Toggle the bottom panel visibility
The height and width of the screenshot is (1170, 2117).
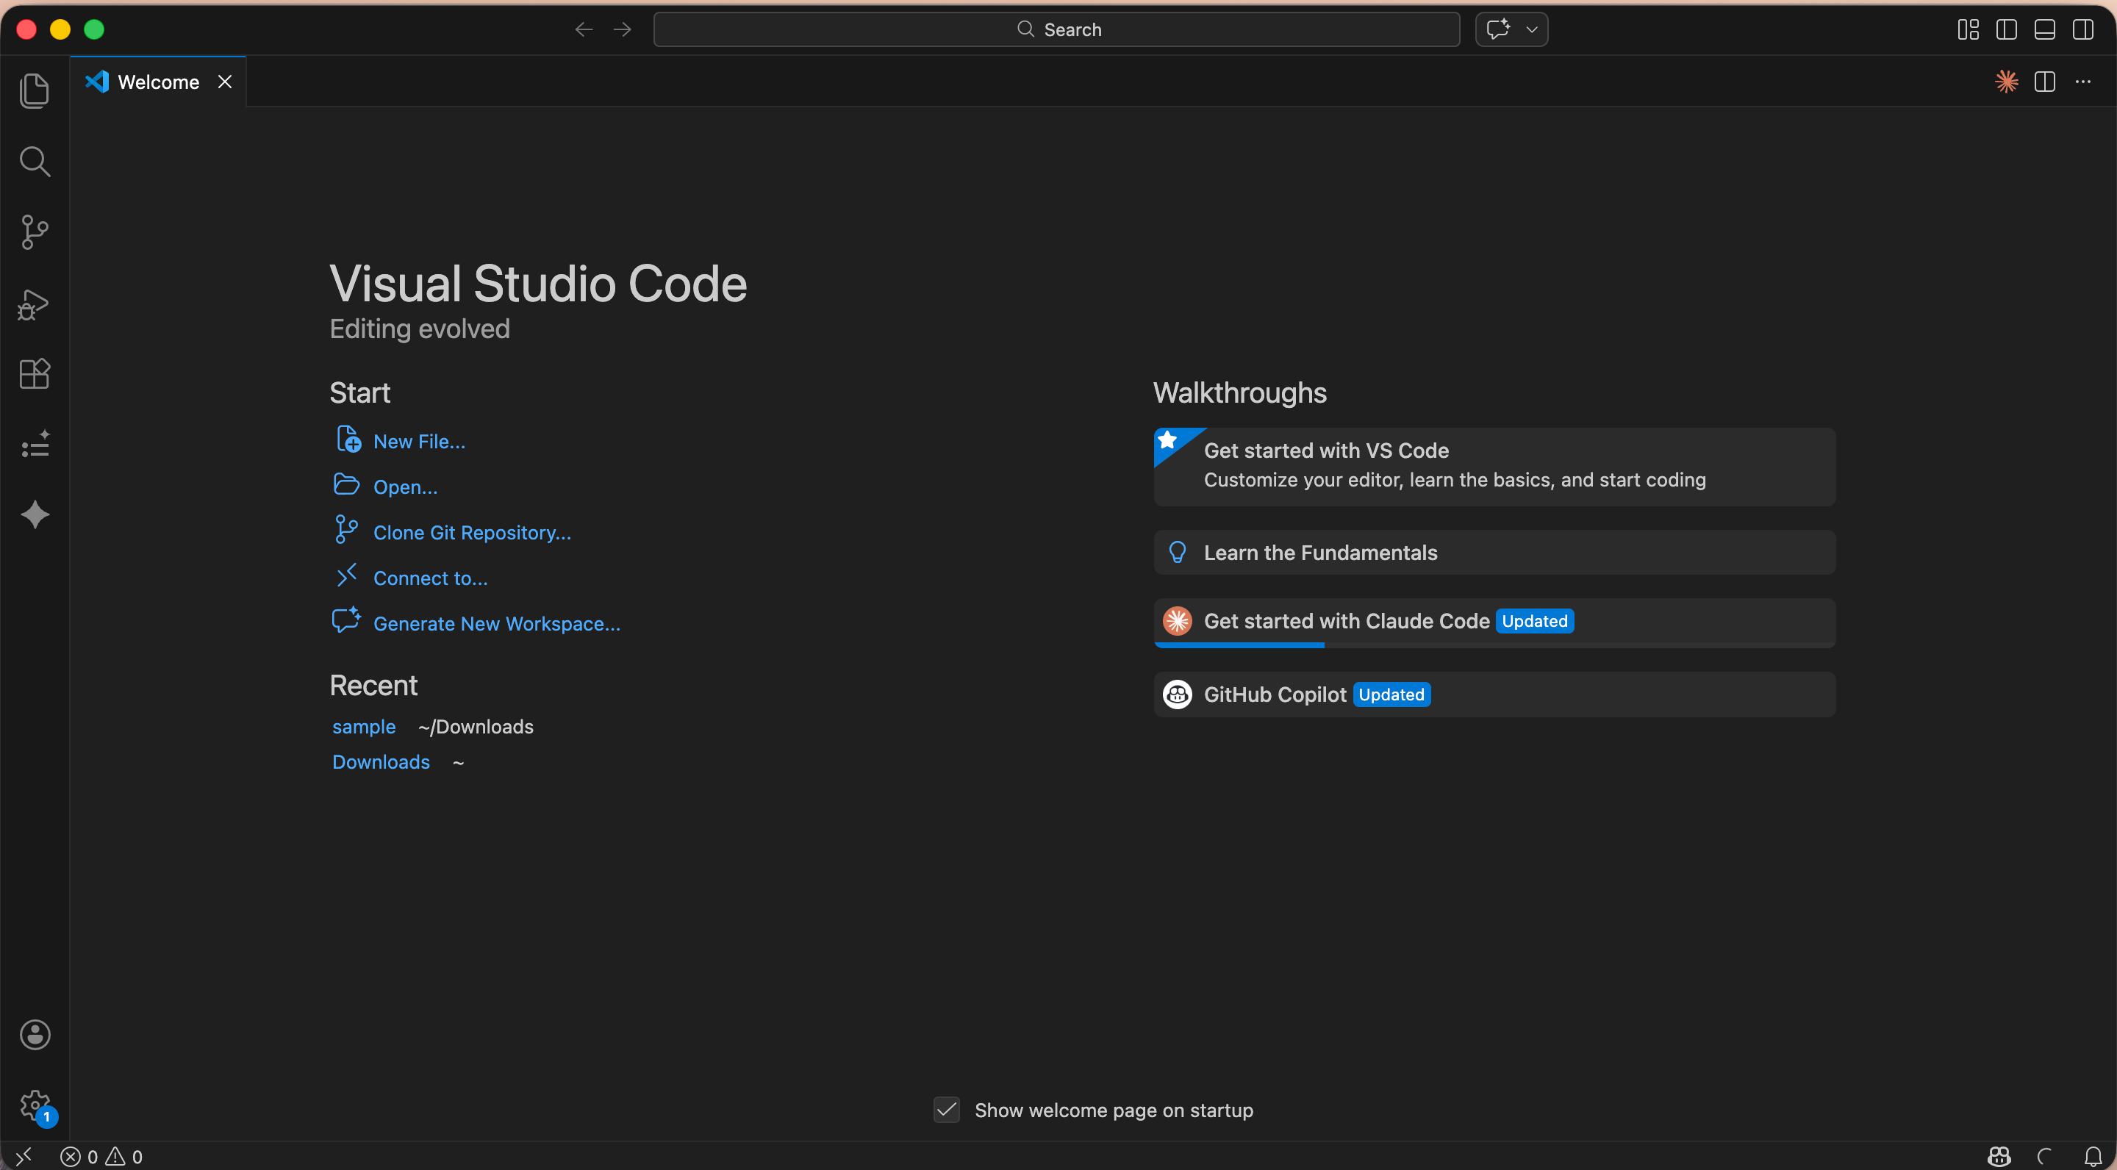point(2045,29)
